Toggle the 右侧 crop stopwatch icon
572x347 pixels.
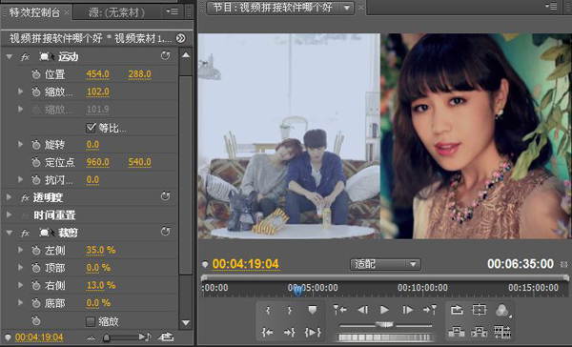tap(36, 285)
